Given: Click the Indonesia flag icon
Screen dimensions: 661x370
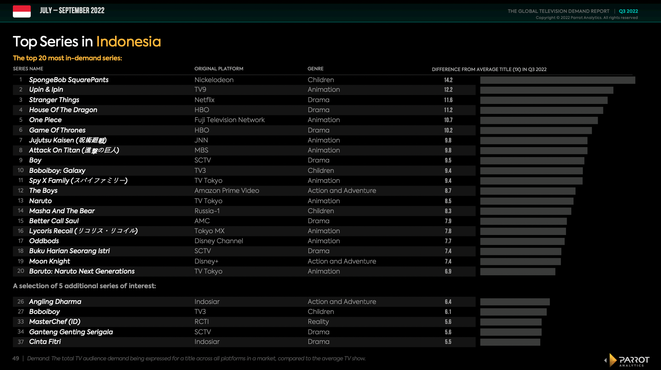Looking at the screenshot, I should (22, 11).
